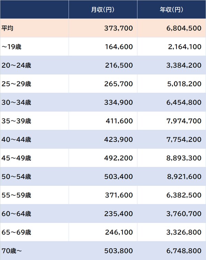Click the 55～59歳 row label
Screen dimensions: 206x260
point(16,196)
